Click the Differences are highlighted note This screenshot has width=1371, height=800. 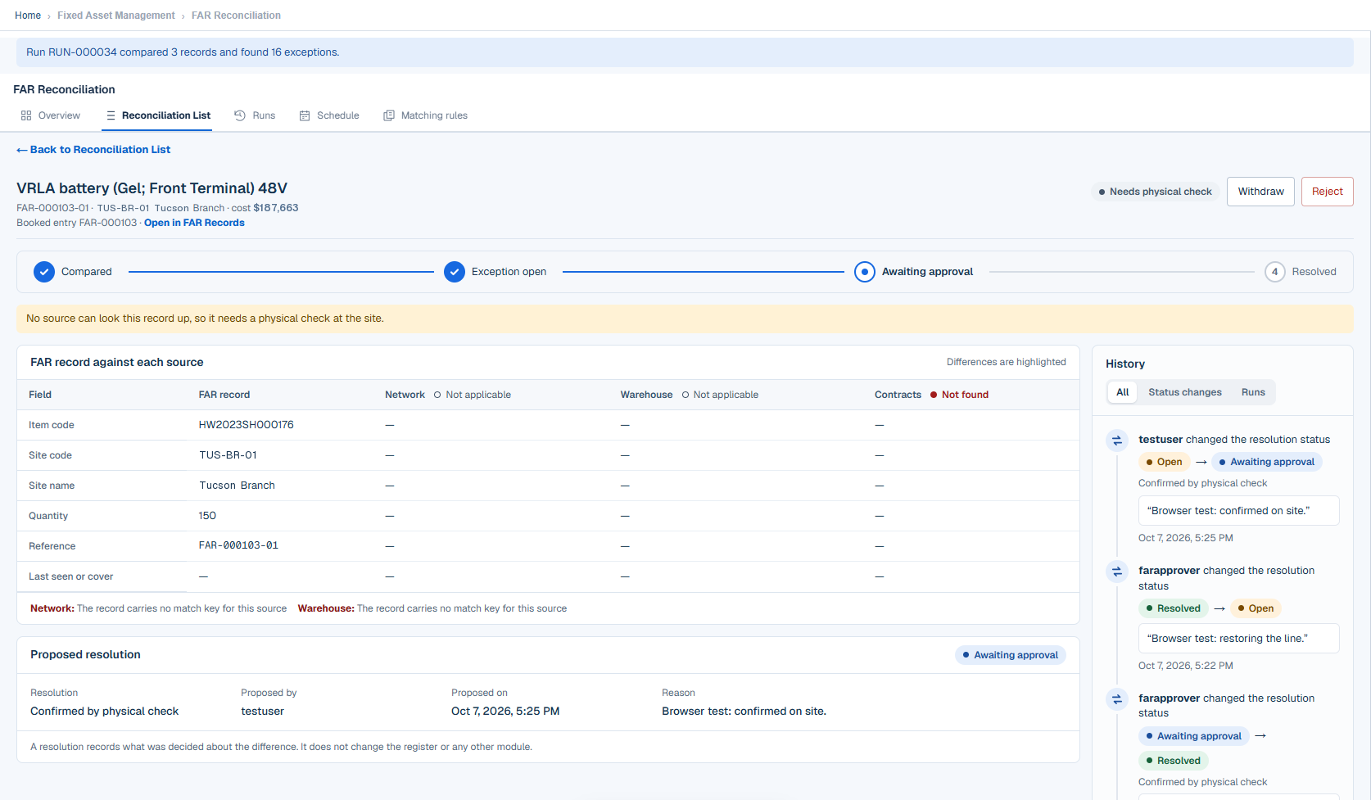click(x=1006, y=362)
